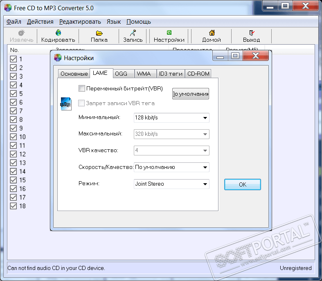Viewport: 322px width, 281px height.
Task: Close the Настройки dialog
Action: [256, 56]
